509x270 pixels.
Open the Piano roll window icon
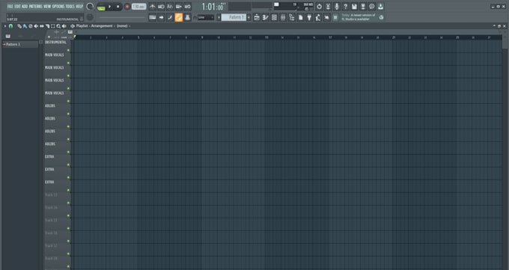pos(265,17)
